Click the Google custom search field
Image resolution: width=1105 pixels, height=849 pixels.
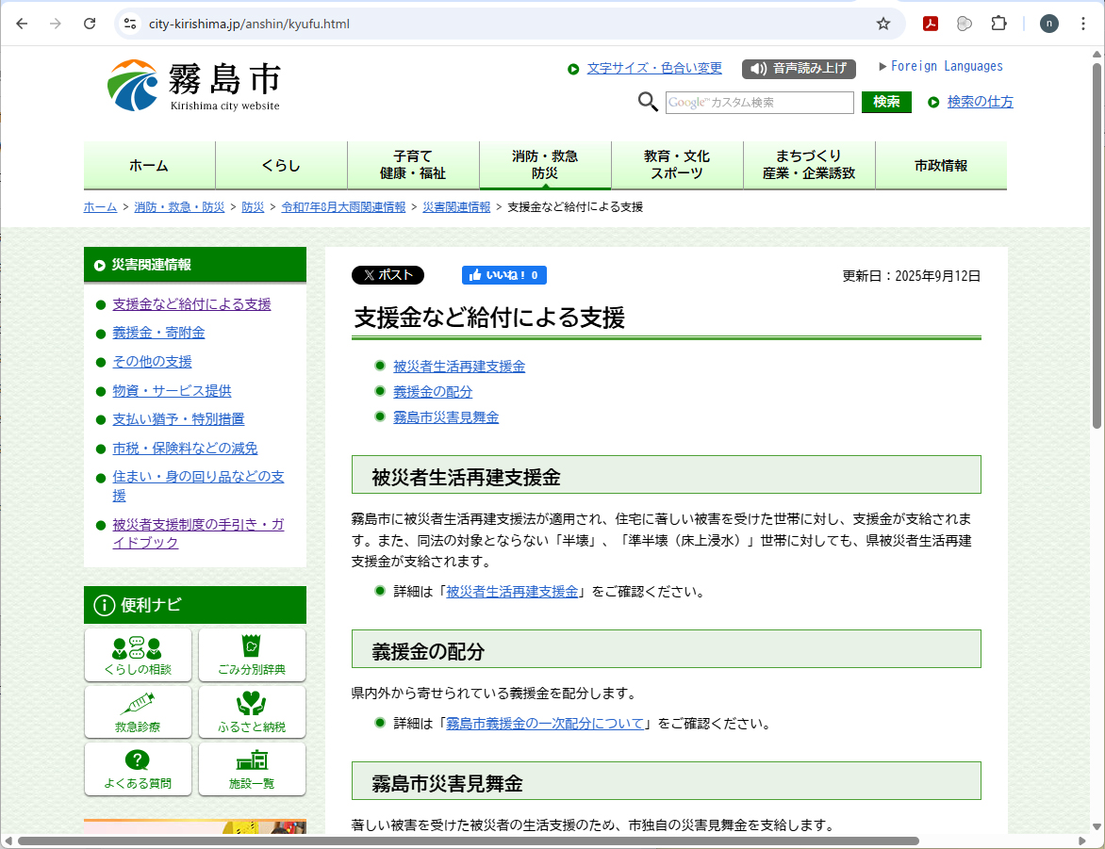(759, 103)
